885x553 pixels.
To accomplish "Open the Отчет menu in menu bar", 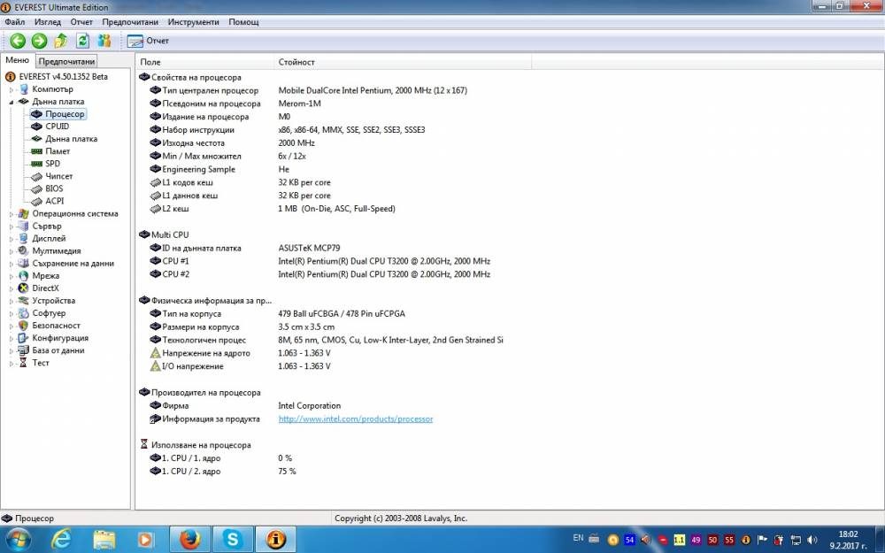I will point(81,22).
